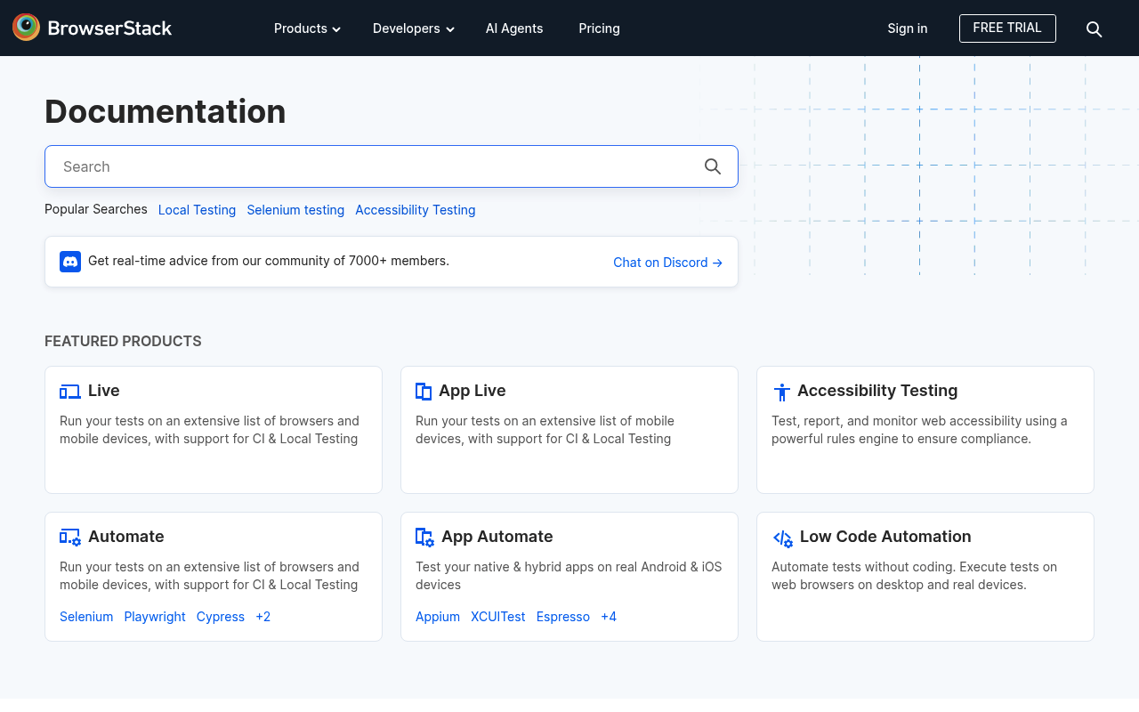Screen dimensions: 1139x712
Task: Open the Pricing nav item
Action: 599,28
